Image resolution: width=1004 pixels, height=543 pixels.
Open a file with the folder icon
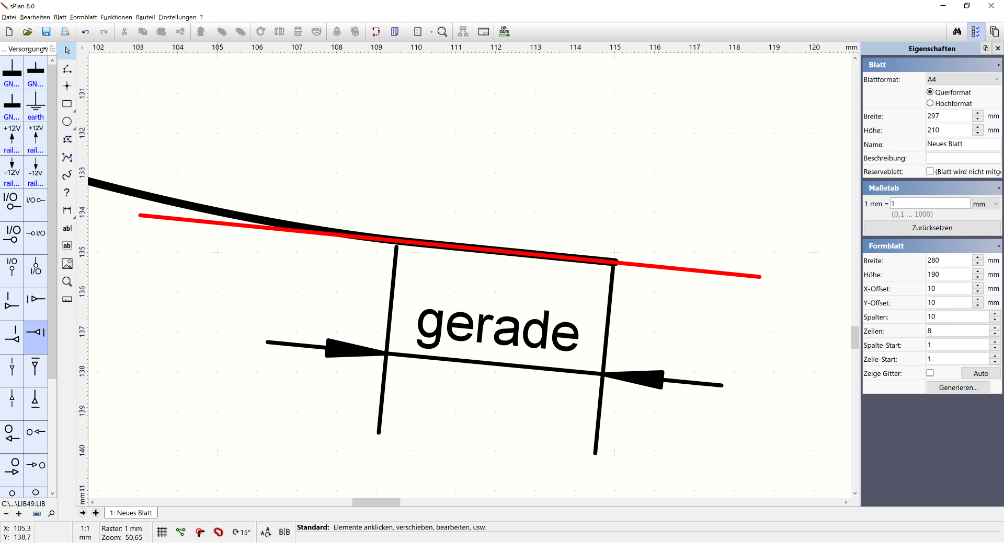click(x=28, y=32)
